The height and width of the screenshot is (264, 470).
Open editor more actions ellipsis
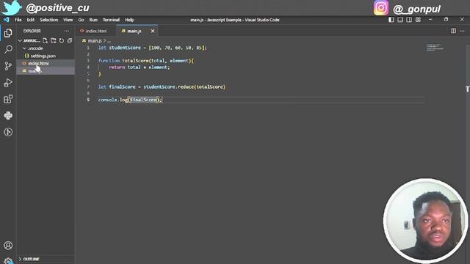click(462, 31)
